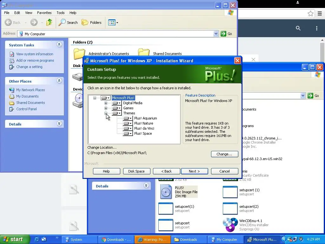Viewport: 325px width, 244px height.
Task: Select the setupcert(2) file icon
Action: (x=230, y=208)
